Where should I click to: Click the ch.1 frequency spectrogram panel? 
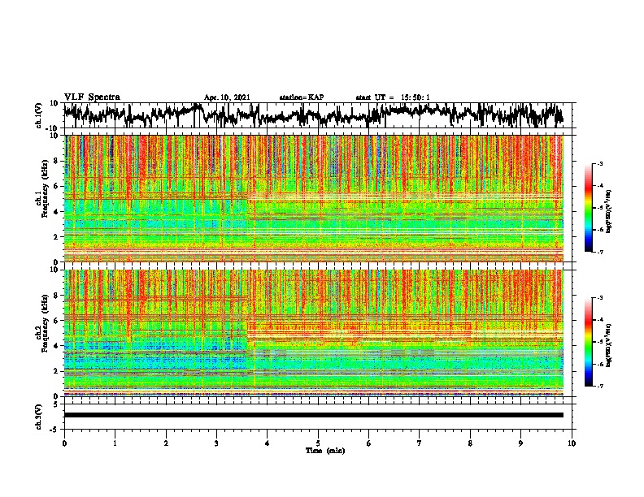(x=314, y=198)
